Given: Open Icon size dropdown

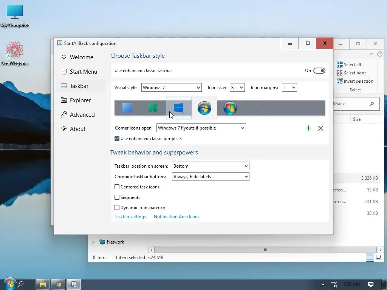Looking at the screenshot, I should pyautogui.click(x=237, y=88).
